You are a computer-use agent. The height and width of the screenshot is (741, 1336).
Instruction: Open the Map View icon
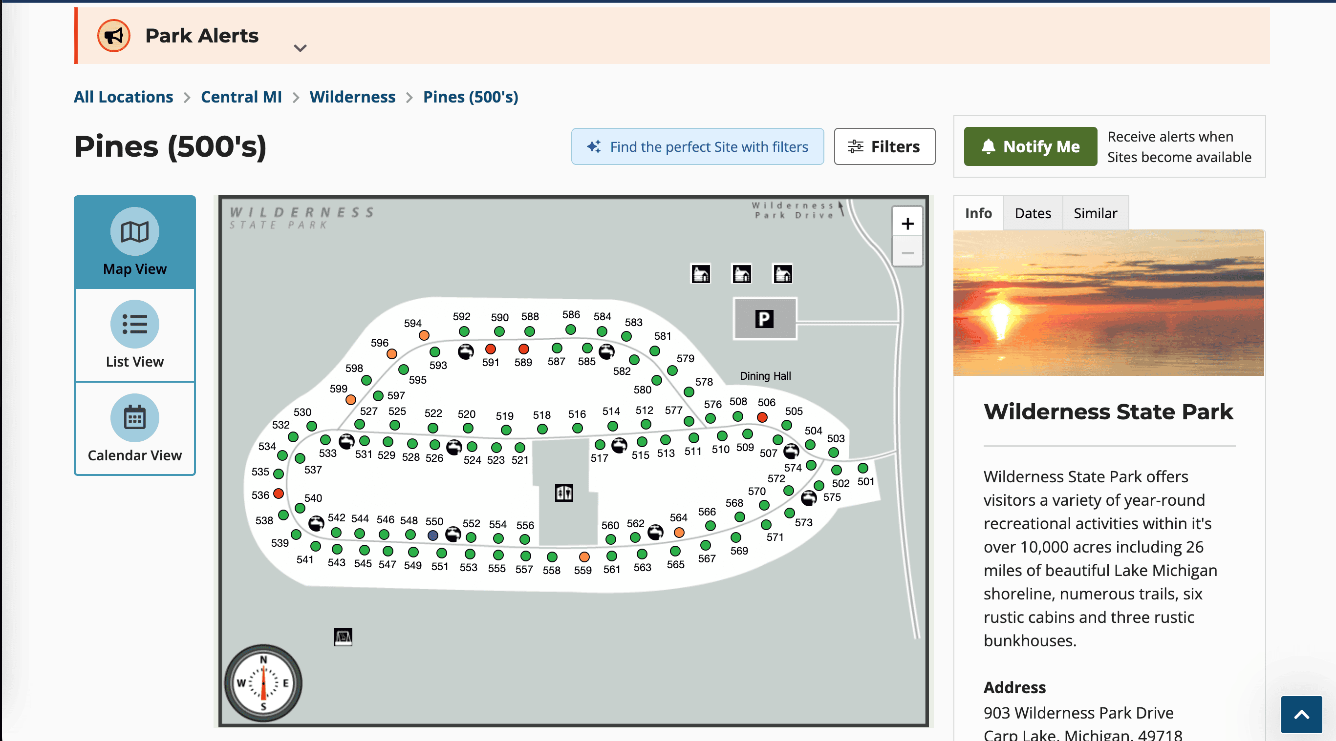point(135,232)
